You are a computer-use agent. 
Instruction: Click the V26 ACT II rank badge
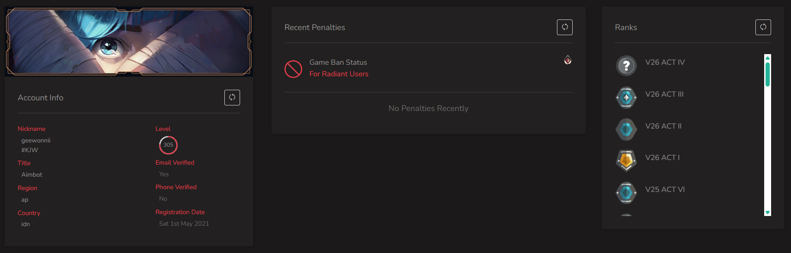(626, 130)
